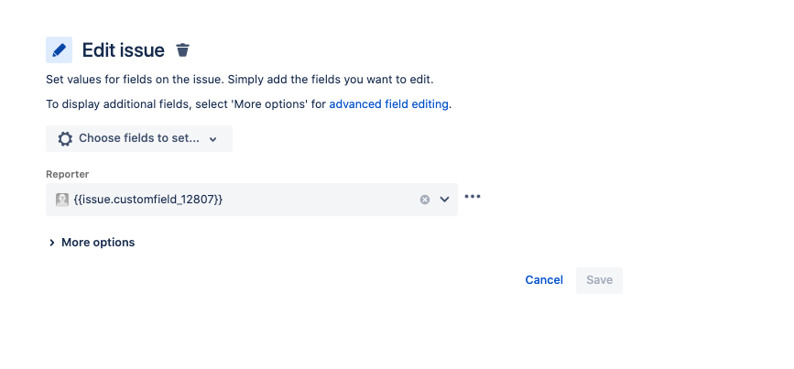Image resolution: width=794 pixels, height=369 pixels.
Task: Click the Reporter field label
Action: pos(68,174)
